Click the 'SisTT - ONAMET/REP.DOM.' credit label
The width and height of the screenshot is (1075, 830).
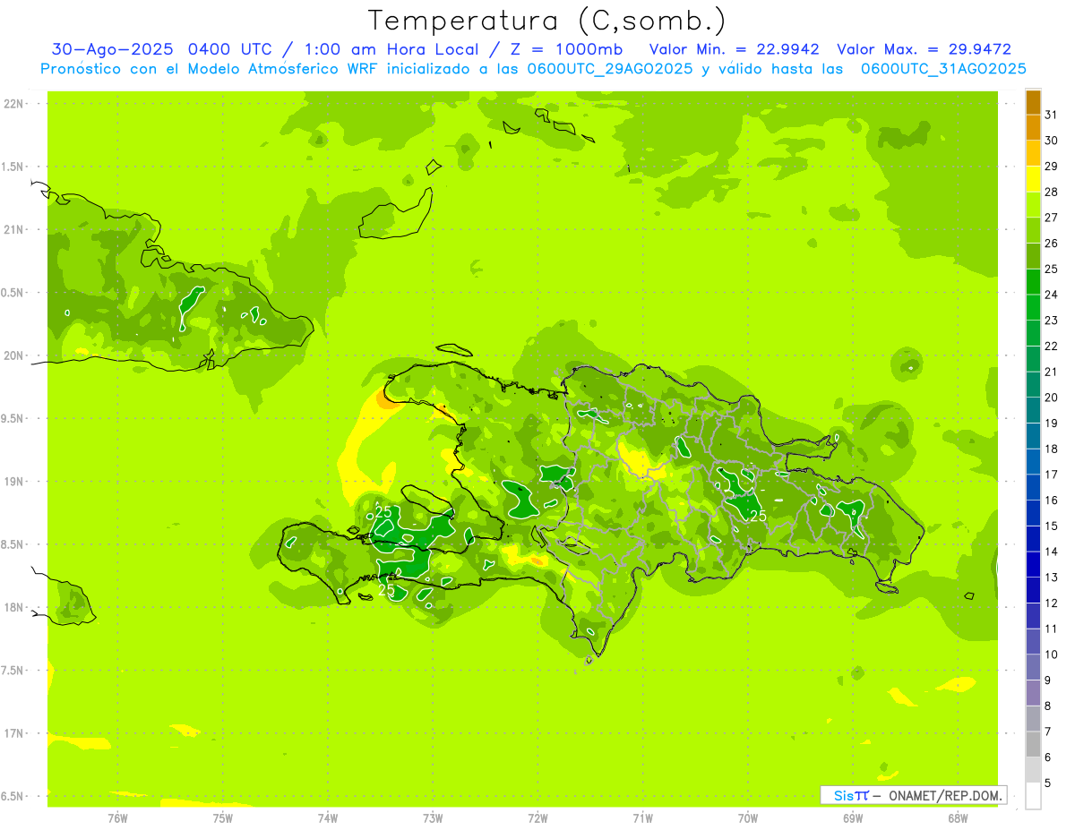click(x=913, y=795)
